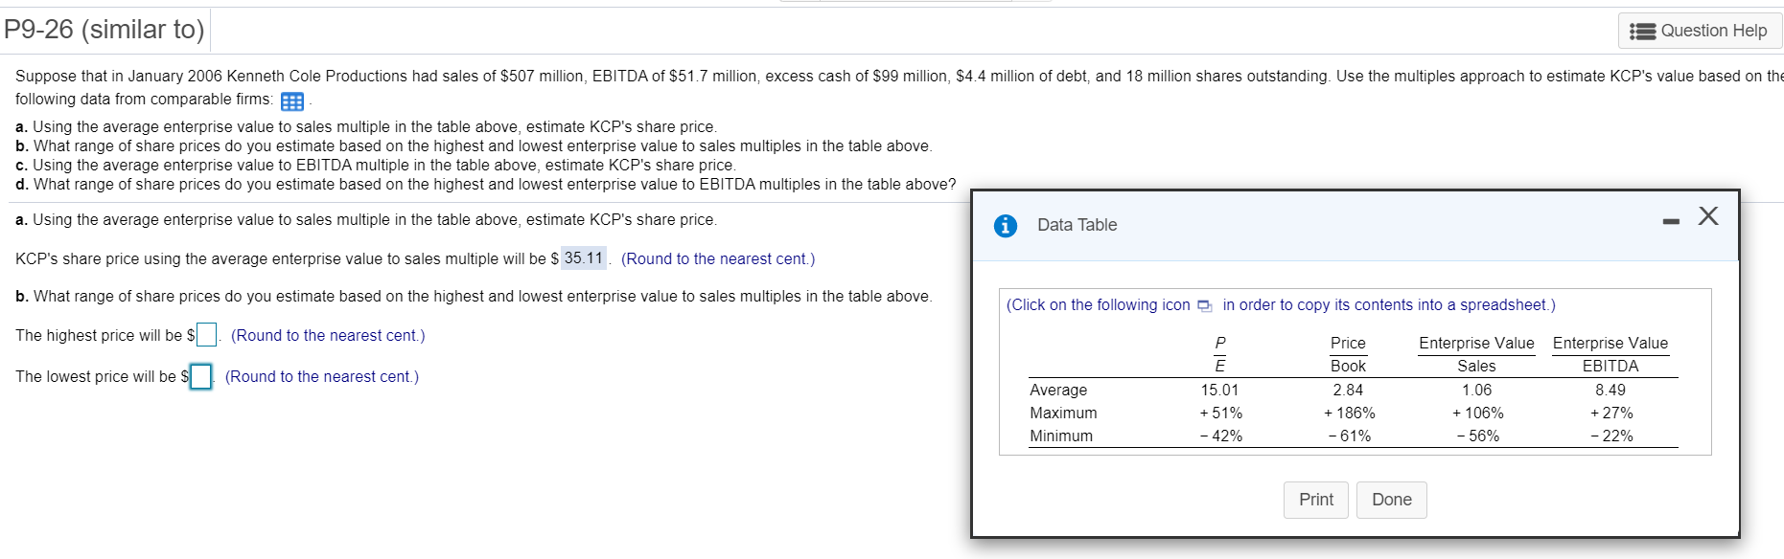Click the Maximum EV/EBITDA value +27%
Viewport: 1784px width, 559px height.
coord(1610,413)
